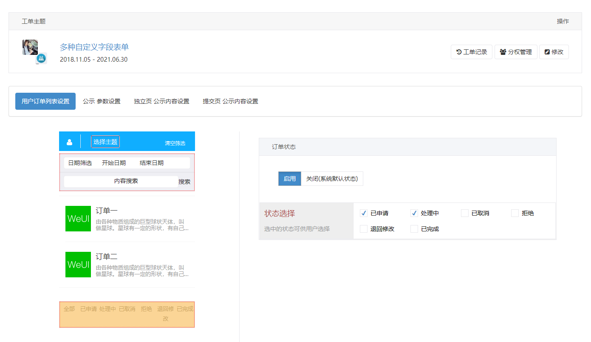The image size is (591, 342).
Task: Click the 修改 edit button
Action: tap(554, 52)
